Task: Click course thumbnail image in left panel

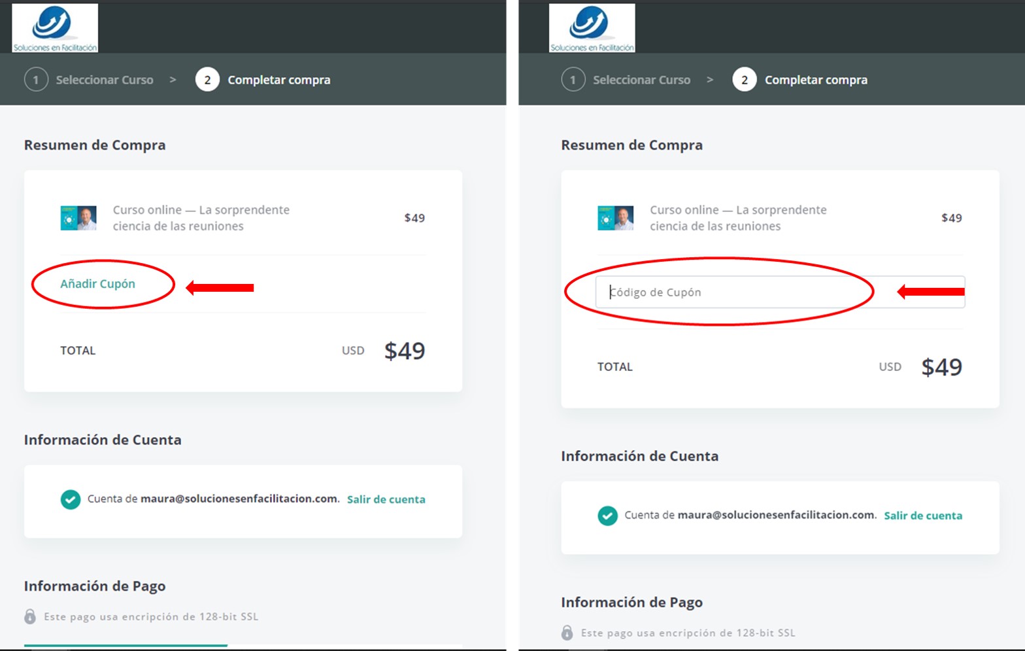Action: (x=78, y=218)
